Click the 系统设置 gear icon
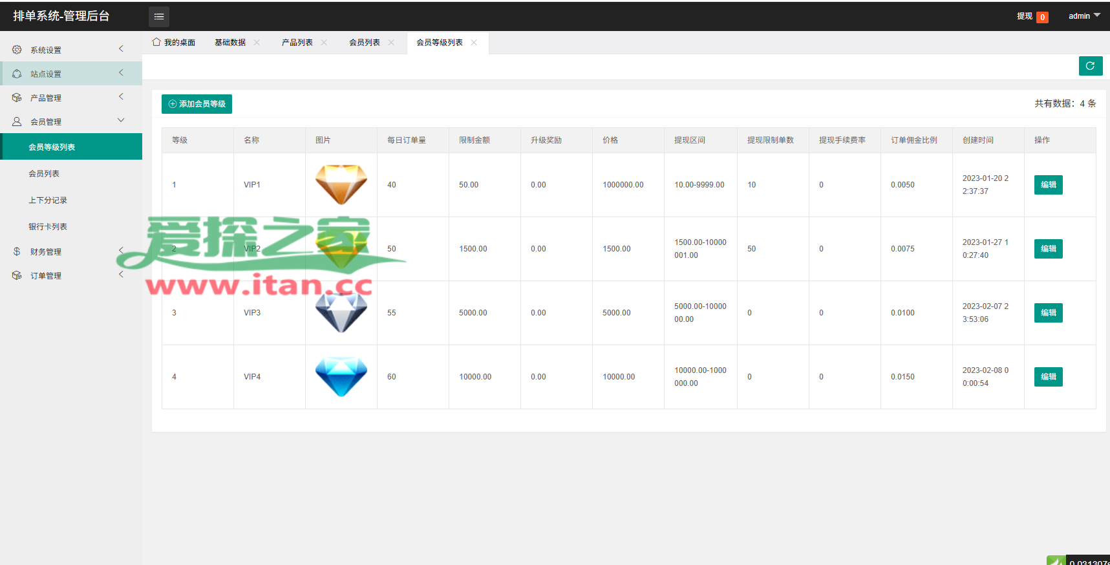The width and height of the screenshot is (1110, 565). 17,50
